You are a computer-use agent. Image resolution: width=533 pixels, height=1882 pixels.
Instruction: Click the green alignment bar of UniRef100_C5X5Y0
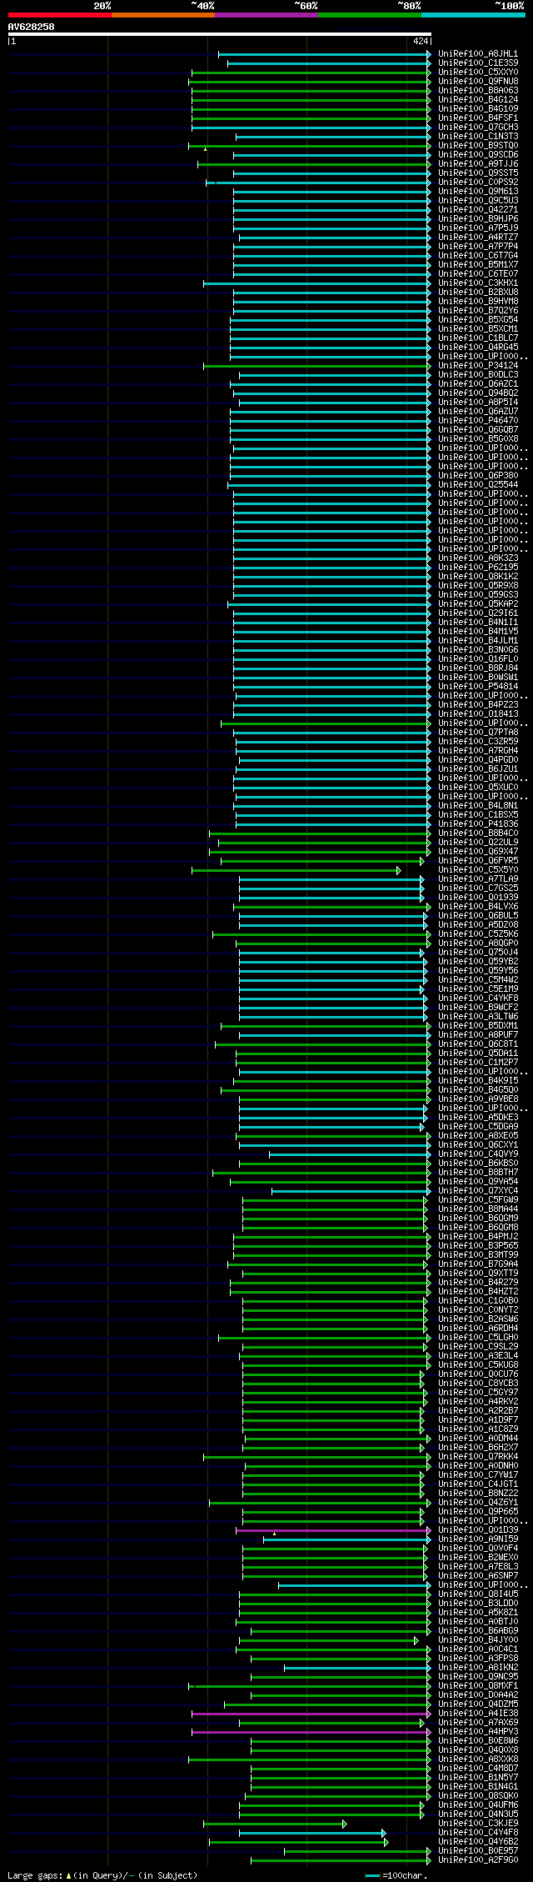(x=296, y=869)
